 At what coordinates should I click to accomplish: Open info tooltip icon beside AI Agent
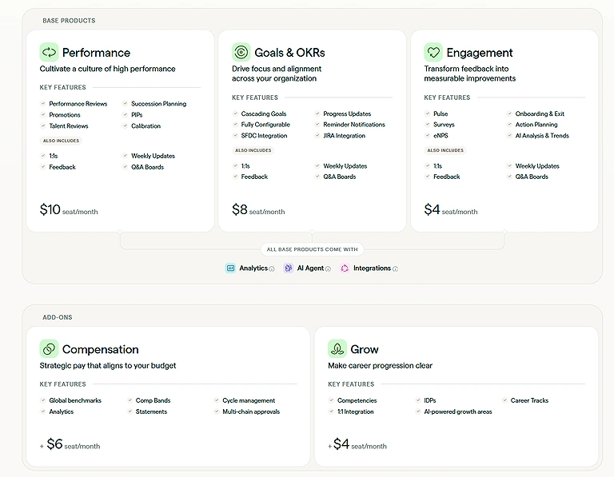pos(328,268)
